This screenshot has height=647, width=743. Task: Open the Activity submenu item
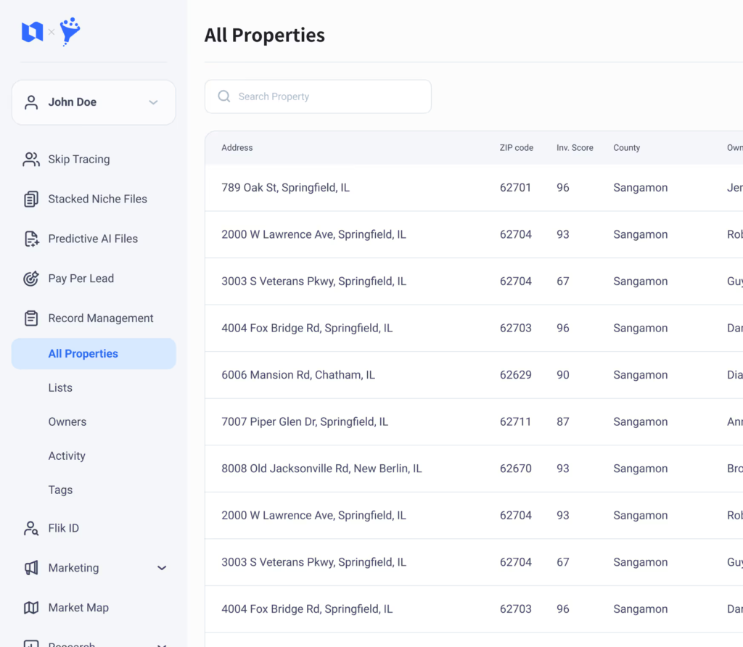tap(67, 456)
